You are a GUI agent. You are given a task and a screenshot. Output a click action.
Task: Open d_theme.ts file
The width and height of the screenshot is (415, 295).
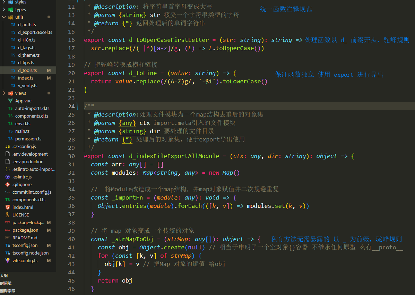[28, 55]
